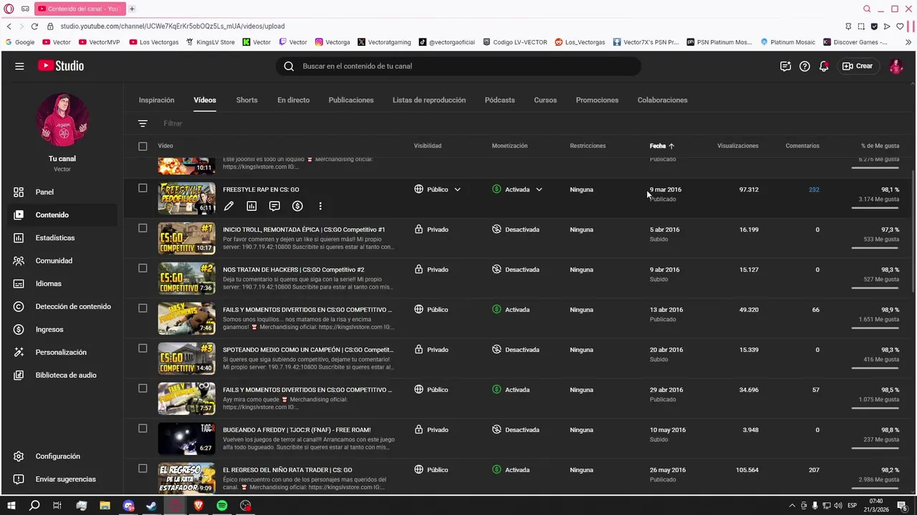Image resolution: width=917 pixels, height=515 pixels.
Task: Open Contenido in the sidebar
Action: pos(62,215)
